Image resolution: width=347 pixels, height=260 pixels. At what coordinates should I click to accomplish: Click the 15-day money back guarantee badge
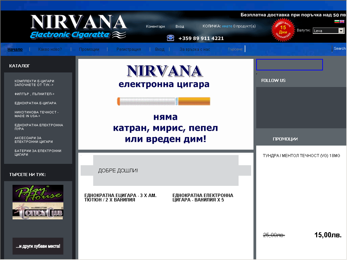[x=283, y=30]
